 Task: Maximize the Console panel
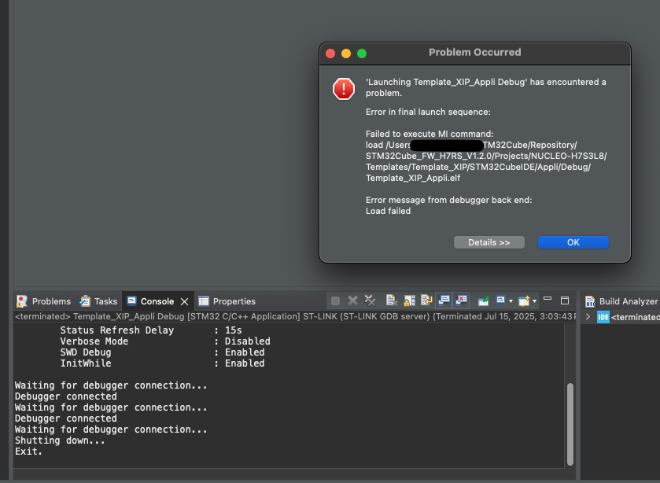pyautogui.click(x=564, y=300)
